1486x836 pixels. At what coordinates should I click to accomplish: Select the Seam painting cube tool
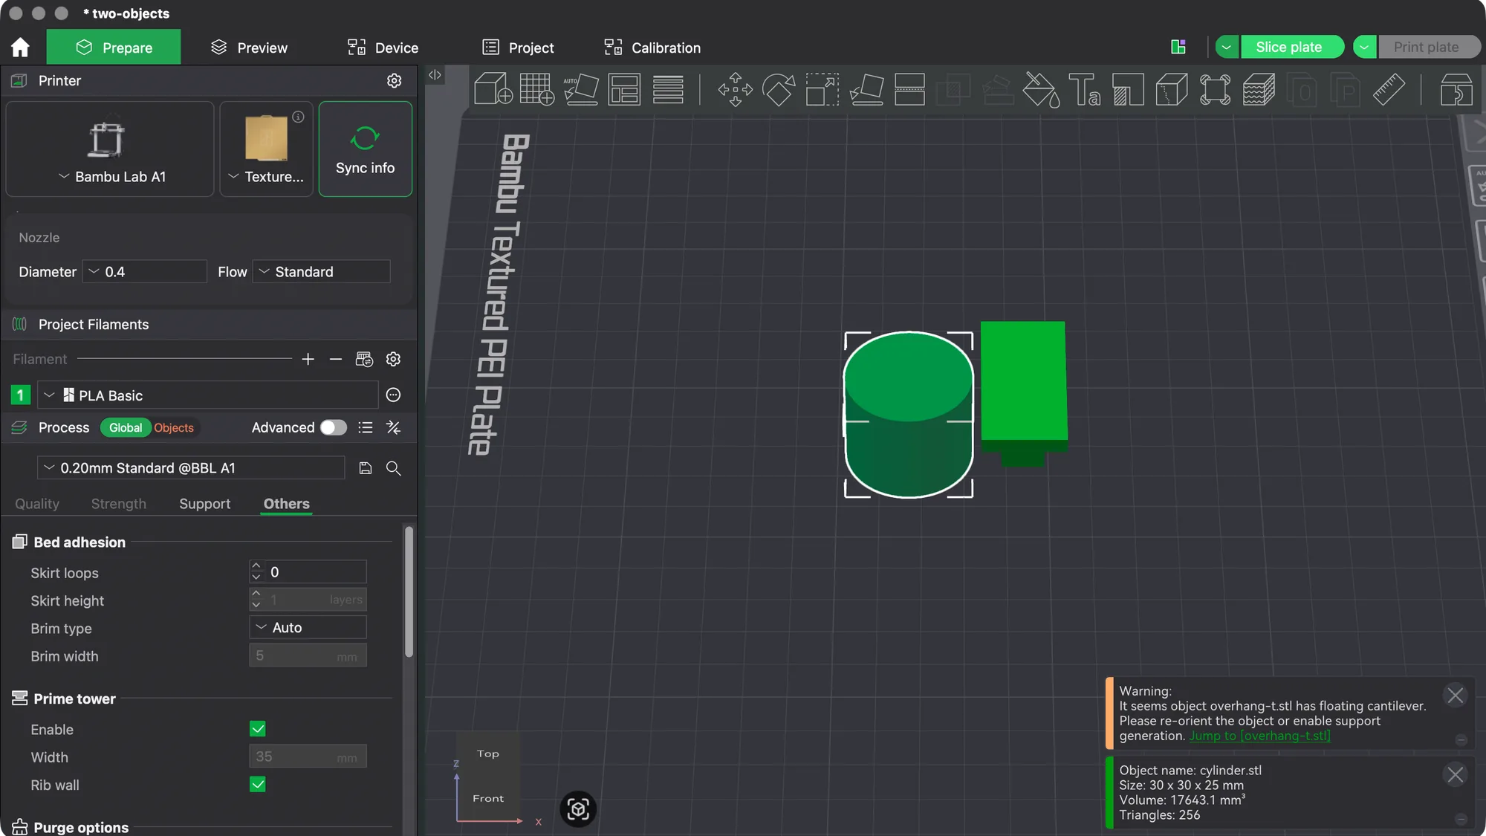[x=1172, y=89]
